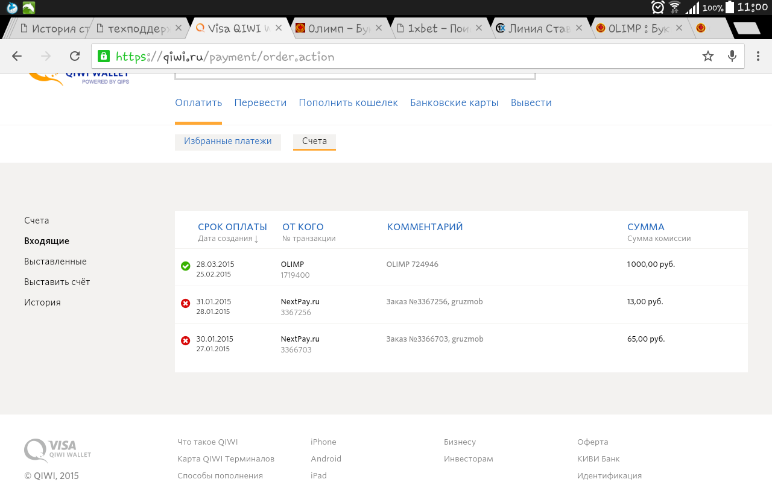Click the 13,00 руб. amount
The image size is (772, 482).
pos(645,302)
